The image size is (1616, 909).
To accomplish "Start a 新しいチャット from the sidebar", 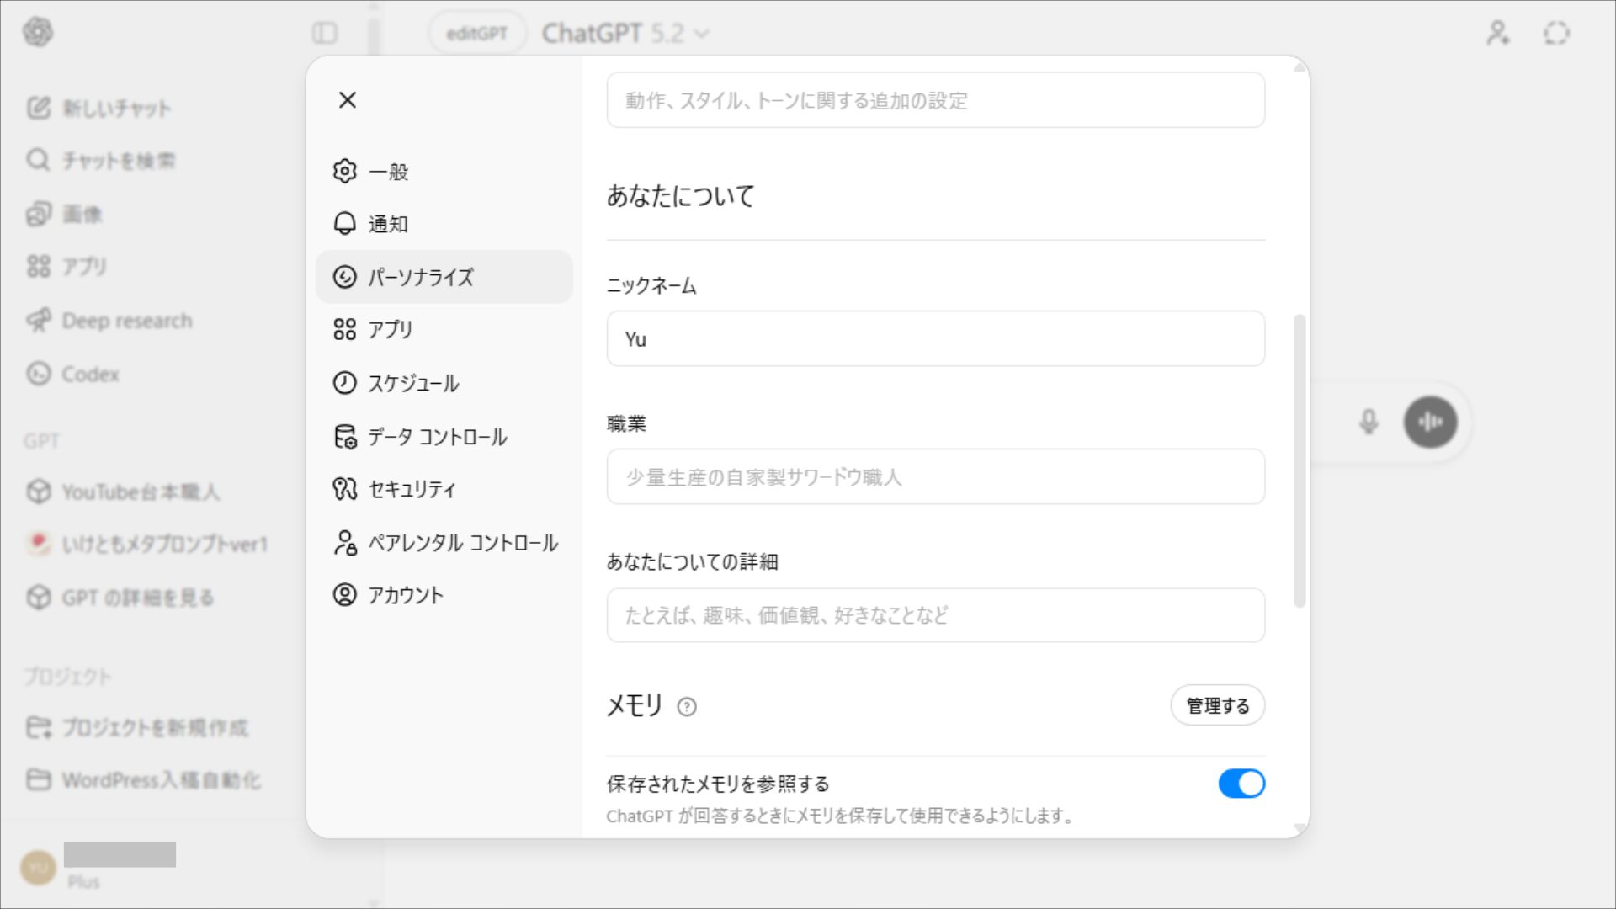I will [114, 108].
